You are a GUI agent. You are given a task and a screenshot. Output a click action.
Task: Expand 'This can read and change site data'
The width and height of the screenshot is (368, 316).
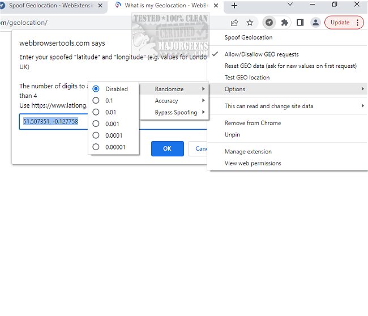(x=288, y=106)
